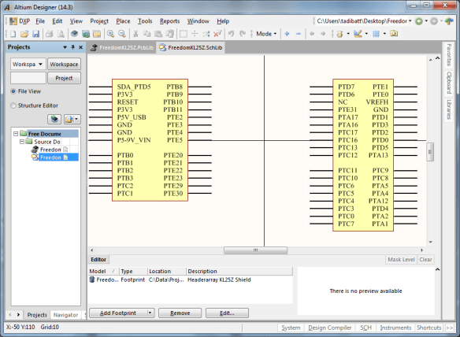460x337 pixels.
Task: Open the grid icon dropdown arrow
Action: (384, 34)
